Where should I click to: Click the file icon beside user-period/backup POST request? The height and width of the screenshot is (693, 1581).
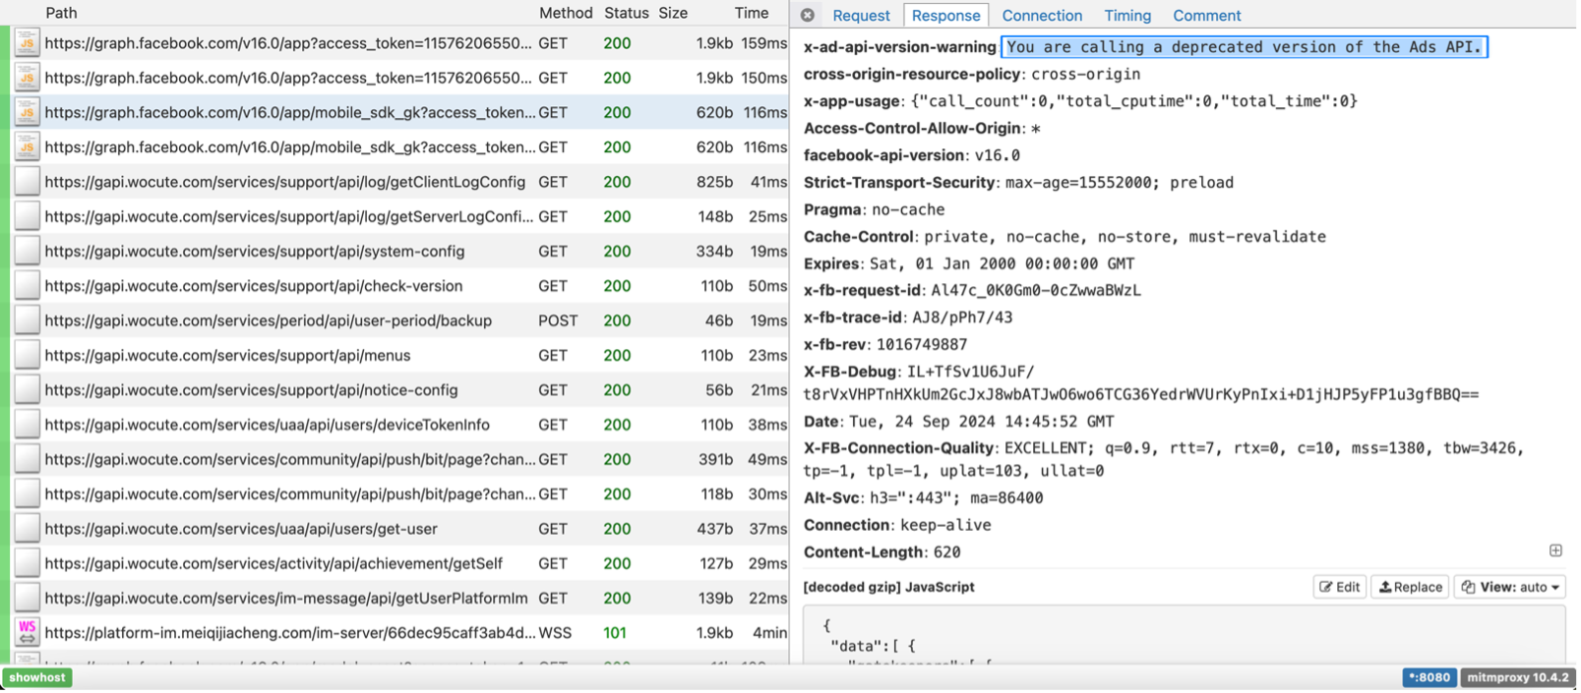tap(27, 320)
